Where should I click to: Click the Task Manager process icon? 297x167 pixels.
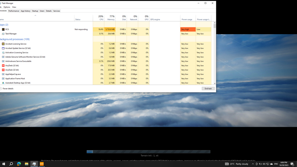click(3, 34)
